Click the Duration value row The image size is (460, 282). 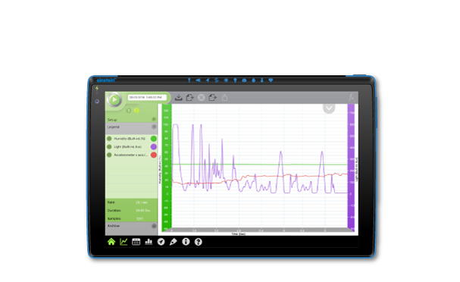(x=131, y=211)
